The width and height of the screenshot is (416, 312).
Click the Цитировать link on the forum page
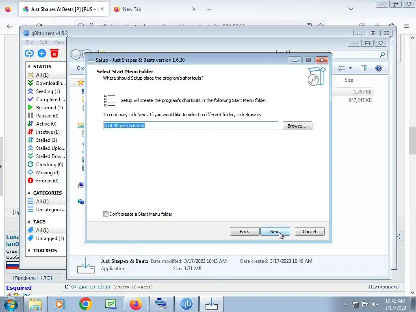(x=384, y=287)
